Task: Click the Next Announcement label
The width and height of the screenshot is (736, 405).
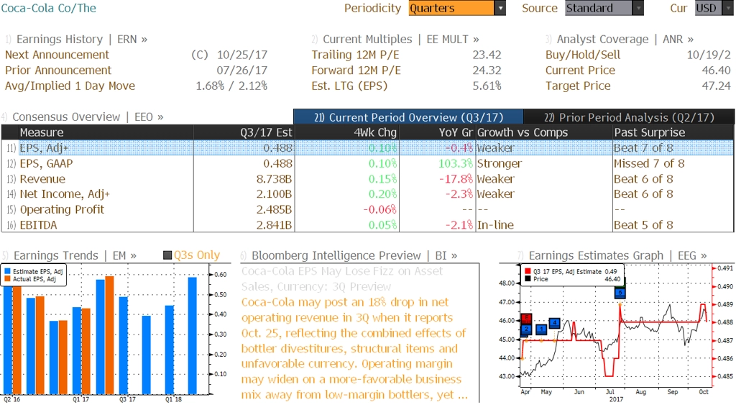Action: [x=57, y=55]
